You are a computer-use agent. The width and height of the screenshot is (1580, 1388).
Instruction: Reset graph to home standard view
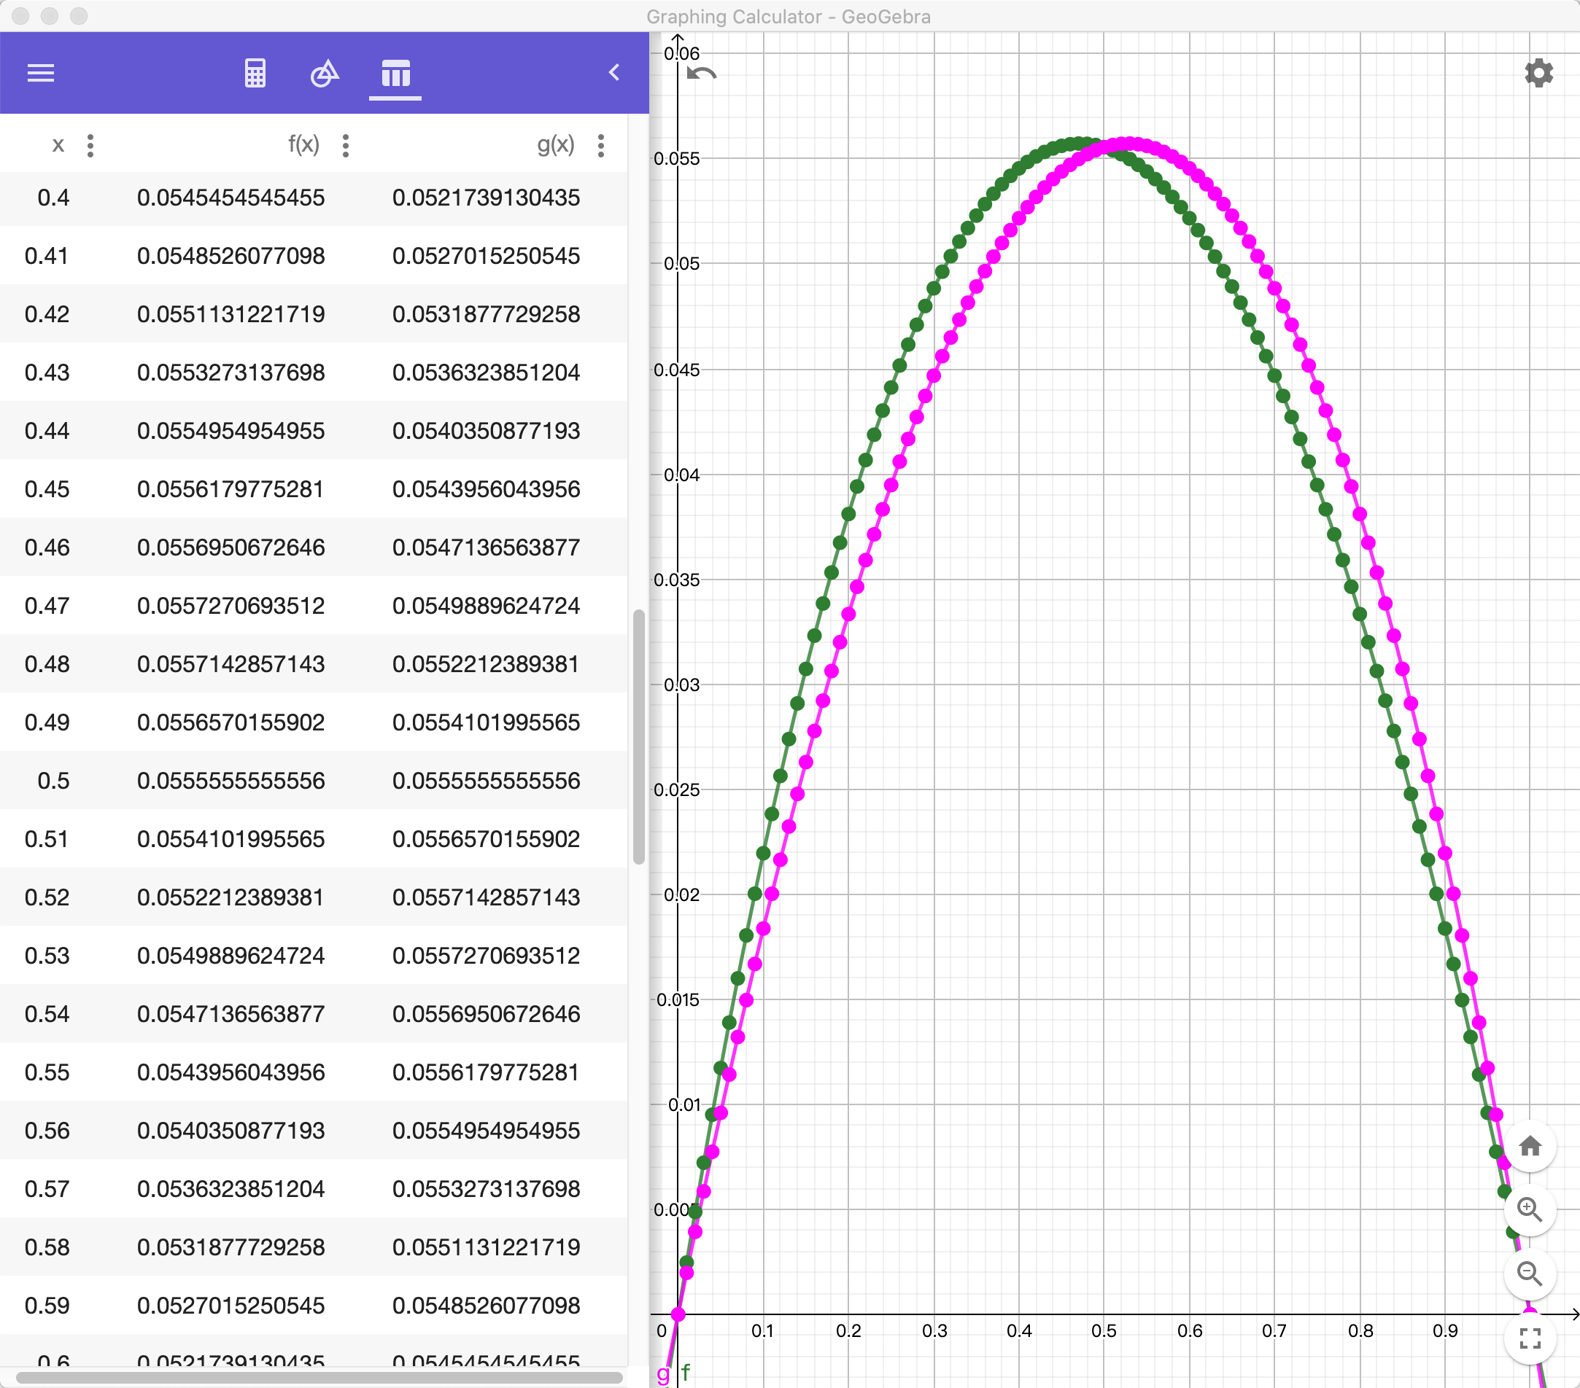click(1530, 1145)
